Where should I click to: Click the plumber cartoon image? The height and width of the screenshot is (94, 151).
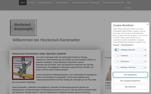click(x=23, y=68)
